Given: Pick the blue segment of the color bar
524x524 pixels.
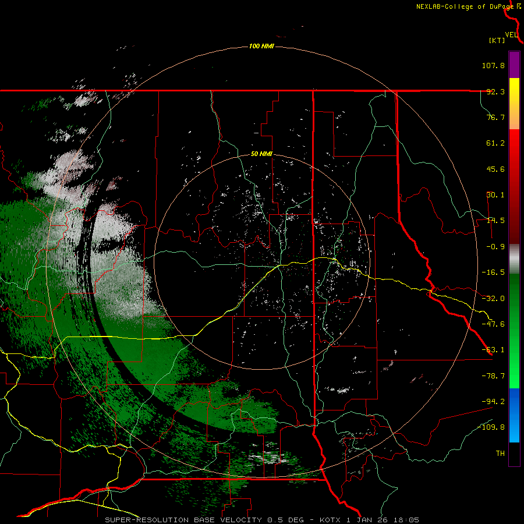Looking at the screenshot, I should [x=514, y=415].
